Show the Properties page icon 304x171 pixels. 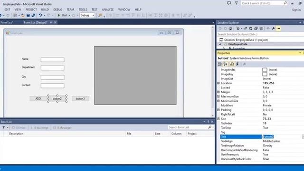232,64
